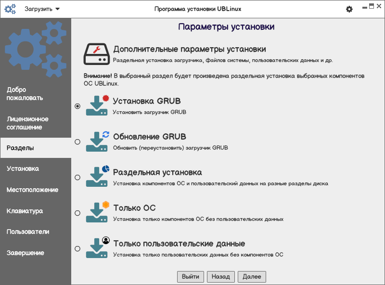Select the Обновление GRUB radio button
Screen dimensions: 385x285
click(77, 142)
